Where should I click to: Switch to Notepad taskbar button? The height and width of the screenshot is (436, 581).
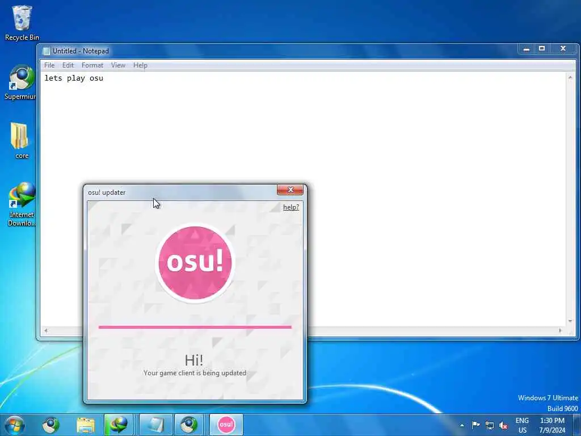(x=157, y=425)
